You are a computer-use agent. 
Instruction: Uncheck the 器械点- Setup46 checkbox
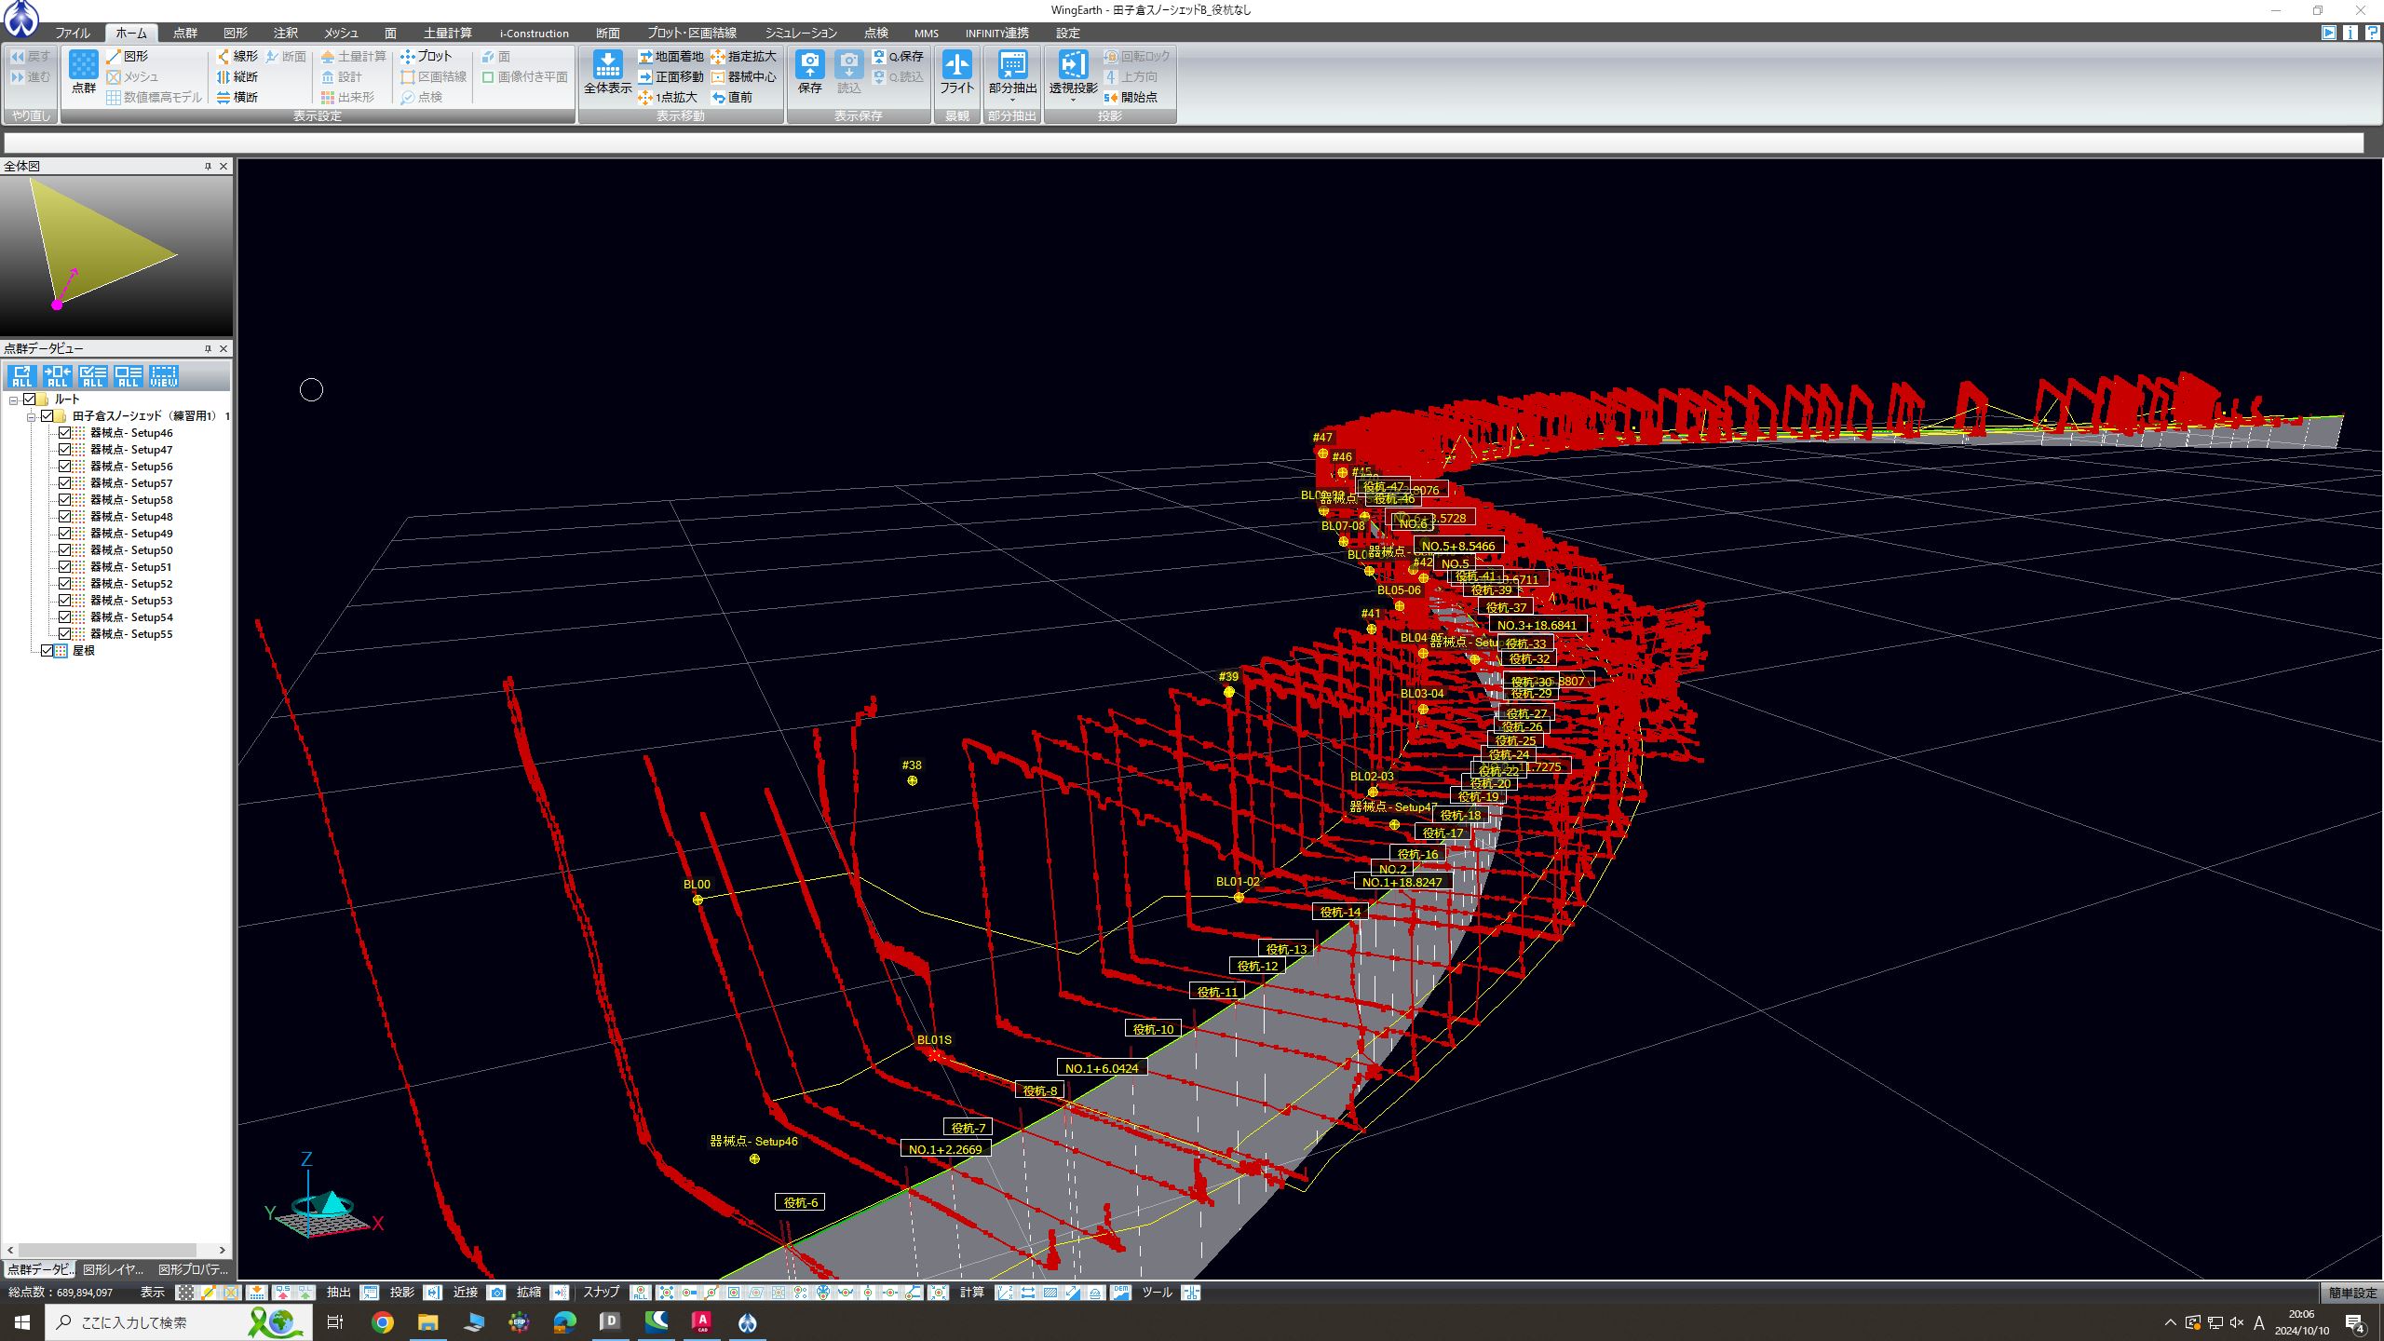[x=64, y=433]
